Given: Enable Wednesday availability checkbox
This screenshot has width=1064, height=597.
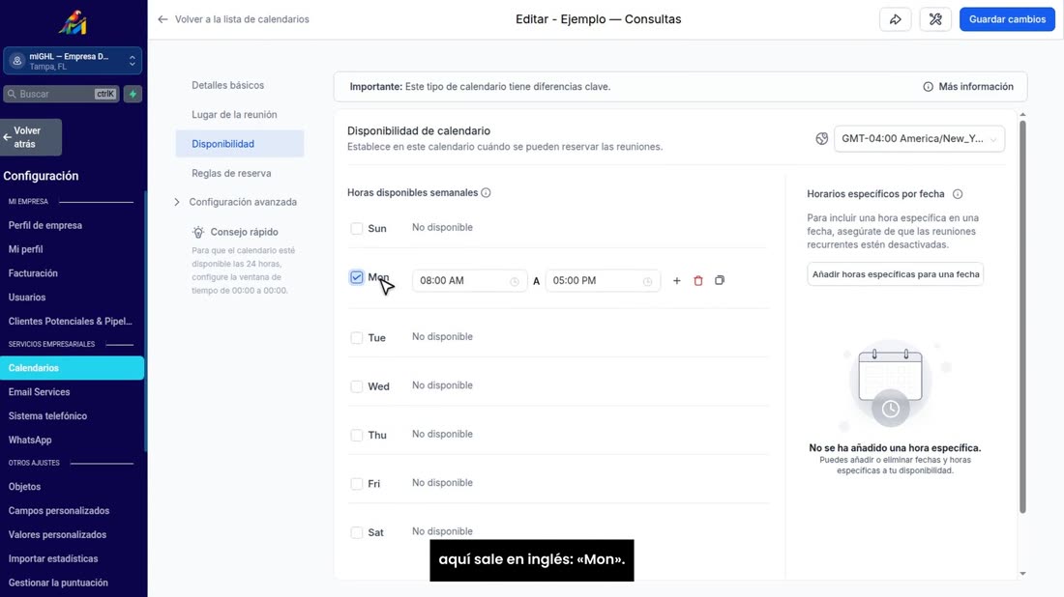Looking at the screenshot, I should point(356,386).
